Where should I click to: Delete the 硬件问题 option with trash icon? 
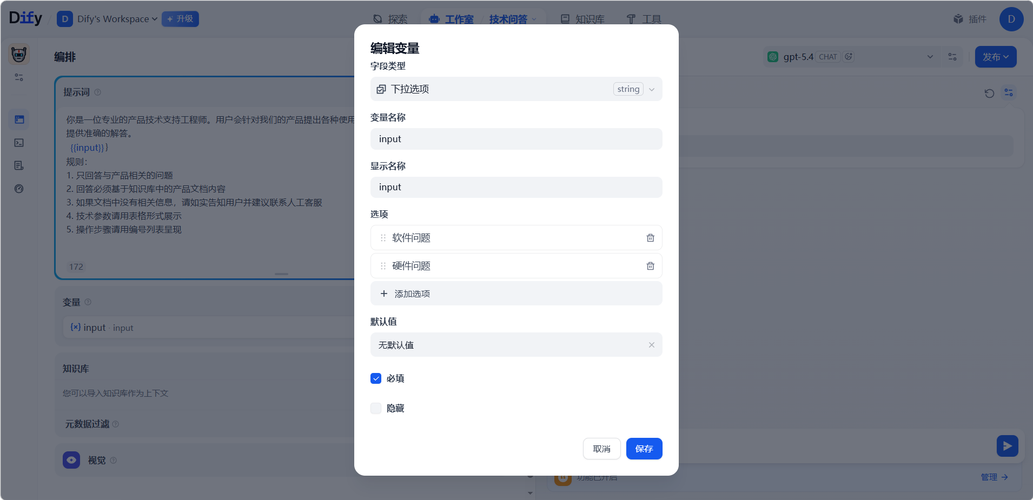[x=650, y=266]
